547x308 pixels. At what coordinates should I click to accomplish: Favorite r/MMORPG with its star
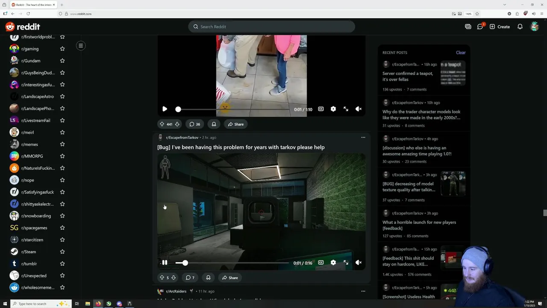62,156
